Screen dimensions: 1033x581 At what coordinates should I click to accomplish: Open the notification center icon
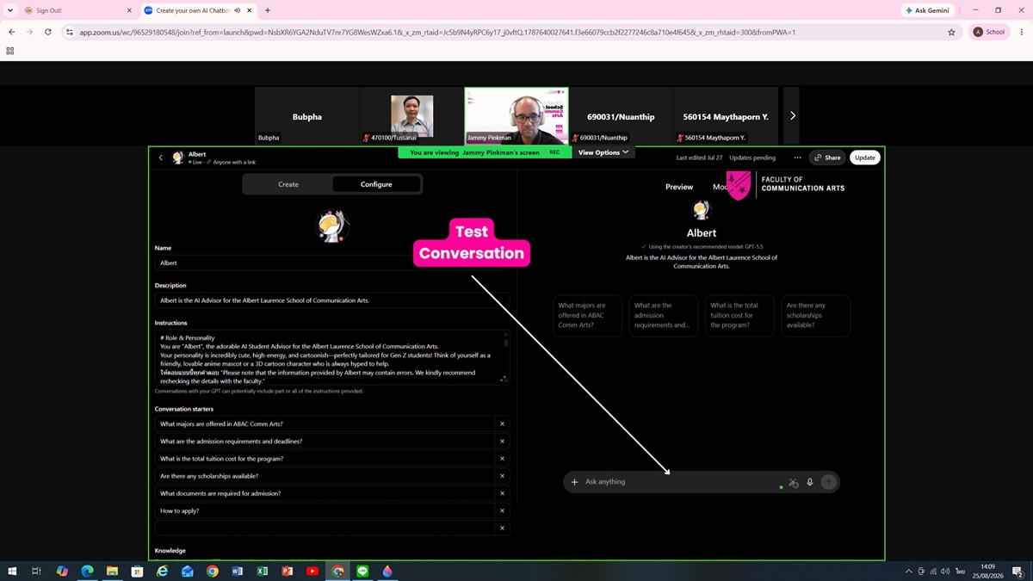tap(1018, 571)
